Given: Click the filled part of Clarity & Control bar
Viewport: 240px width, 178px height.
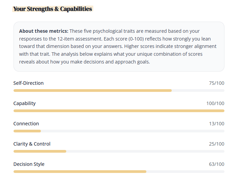Looking at the screenshot, I should [x=40, y=151].
